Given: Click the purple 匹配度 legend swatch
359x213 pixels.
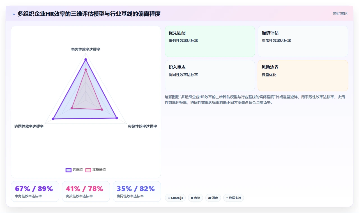Looking at the screenshot, I should 69,170.
